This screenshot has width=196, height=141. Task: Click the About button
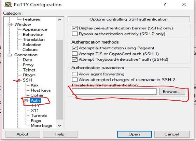23,134
